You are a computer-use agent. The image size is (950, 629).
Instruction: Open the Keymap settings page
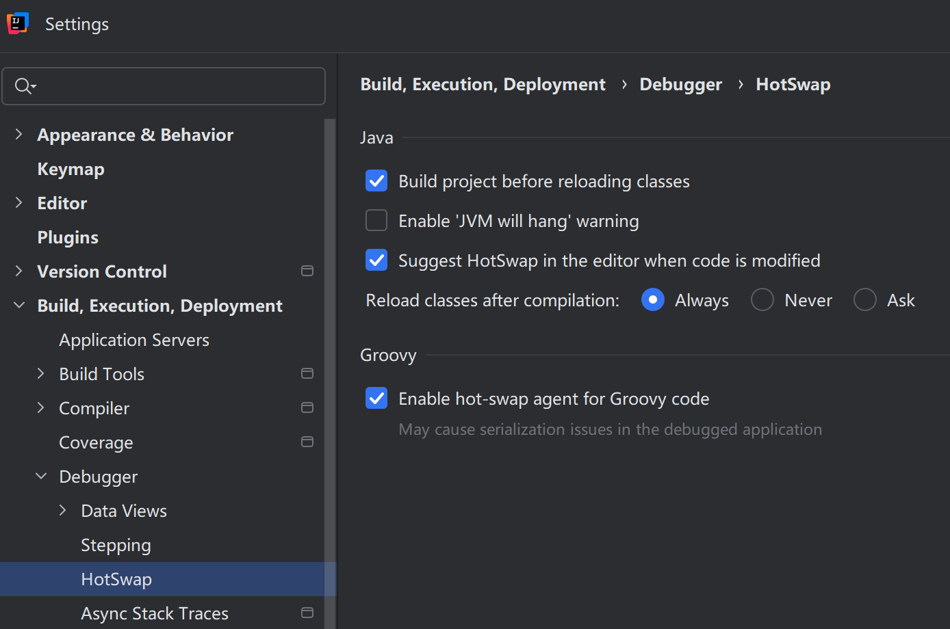(x=71, y=169)
